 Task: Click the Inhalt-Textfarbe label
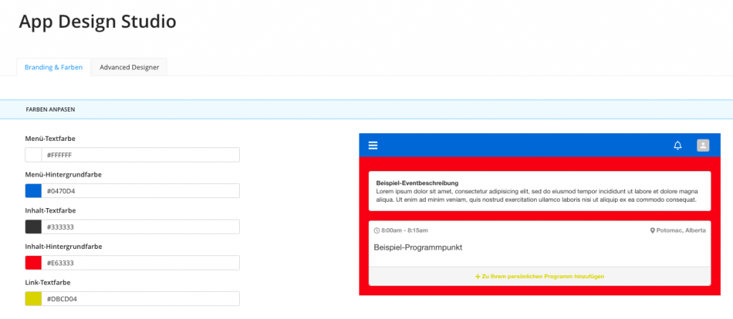(x=50, y=211)
